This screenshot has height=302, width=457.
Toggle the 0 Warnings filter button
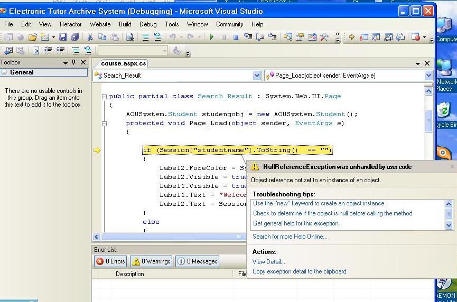point(151,261)
